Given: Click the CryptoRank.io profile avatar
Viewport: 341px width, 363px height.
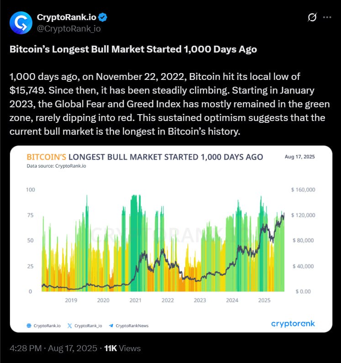Looking at the screenshot, I should [x=21, y=23].
